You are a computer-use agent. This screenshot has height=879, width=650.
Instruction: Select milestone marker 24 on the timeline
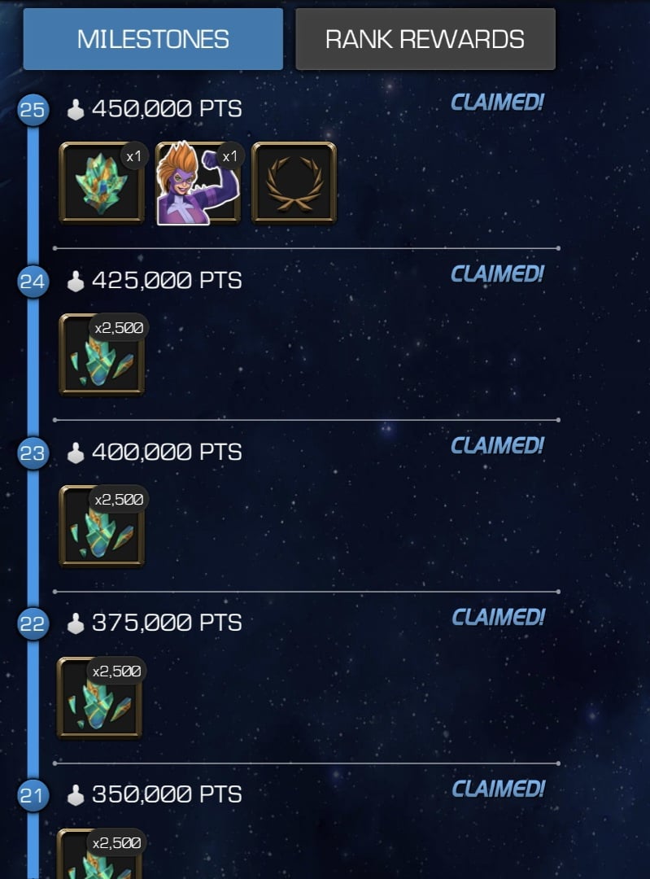coord(33,281)
